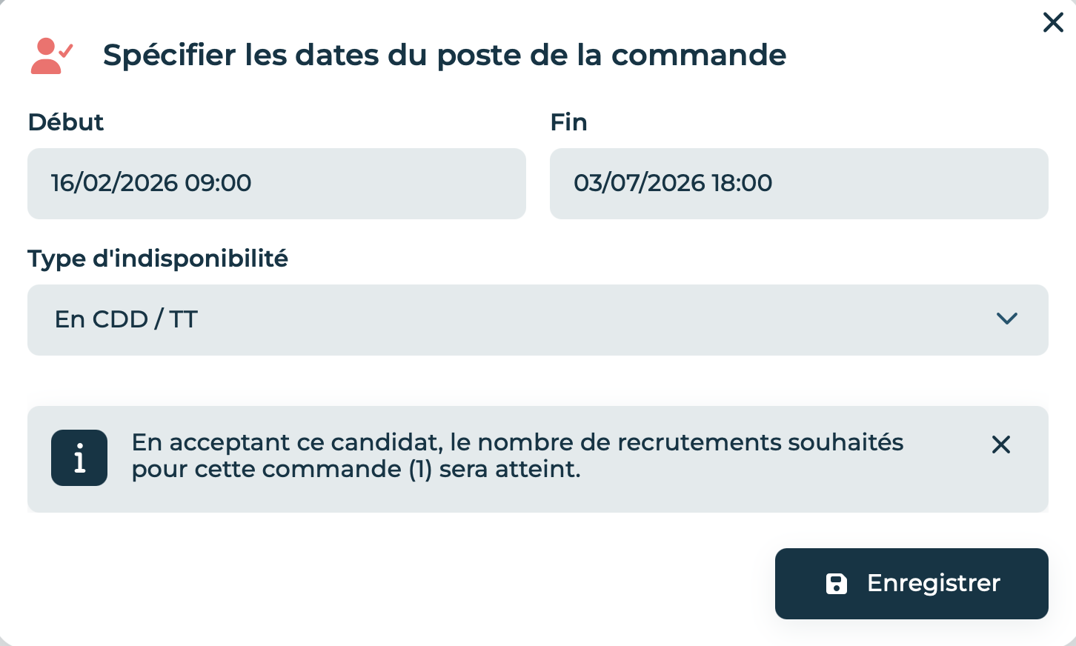The width and height of the screenshot is (1076, 646).
Task: Focus the Fin date-time field
Action: [x=799, y=184]
